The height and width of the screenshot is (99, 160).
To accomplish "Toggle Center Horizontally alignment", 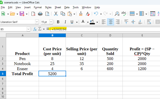I will click(x=111, y=22).
